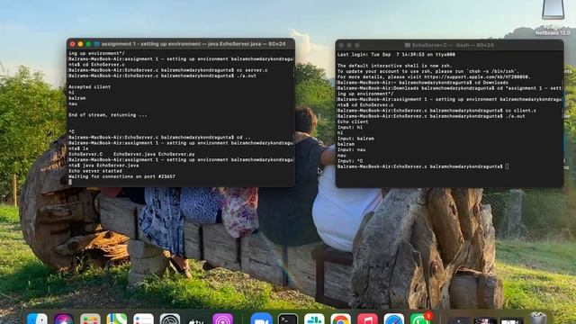Click 'Last login' line in right terminal

(396, 55)
